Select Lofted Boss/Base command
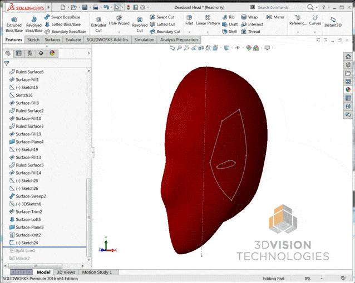 [63, 24]
